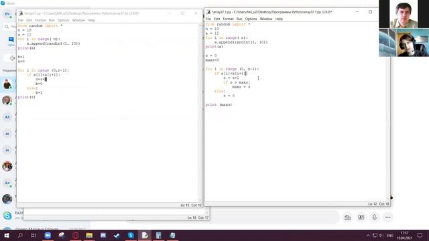Select the Skype contact with A3 avatar
The width and height of the screenshot is (429, 241).
tap(7, 117)
